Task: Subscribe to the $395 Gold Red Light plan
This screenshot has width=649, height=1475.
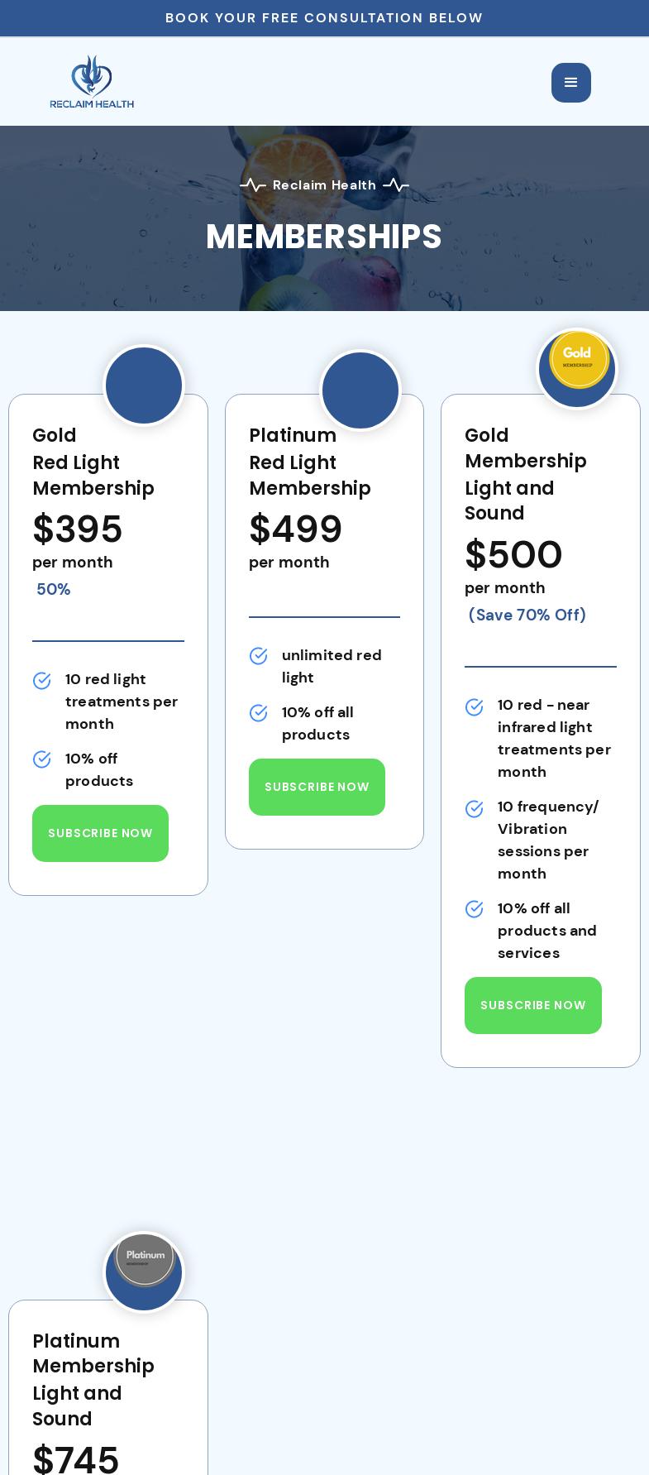Action: pyautogui.click(x=100, y=833)
